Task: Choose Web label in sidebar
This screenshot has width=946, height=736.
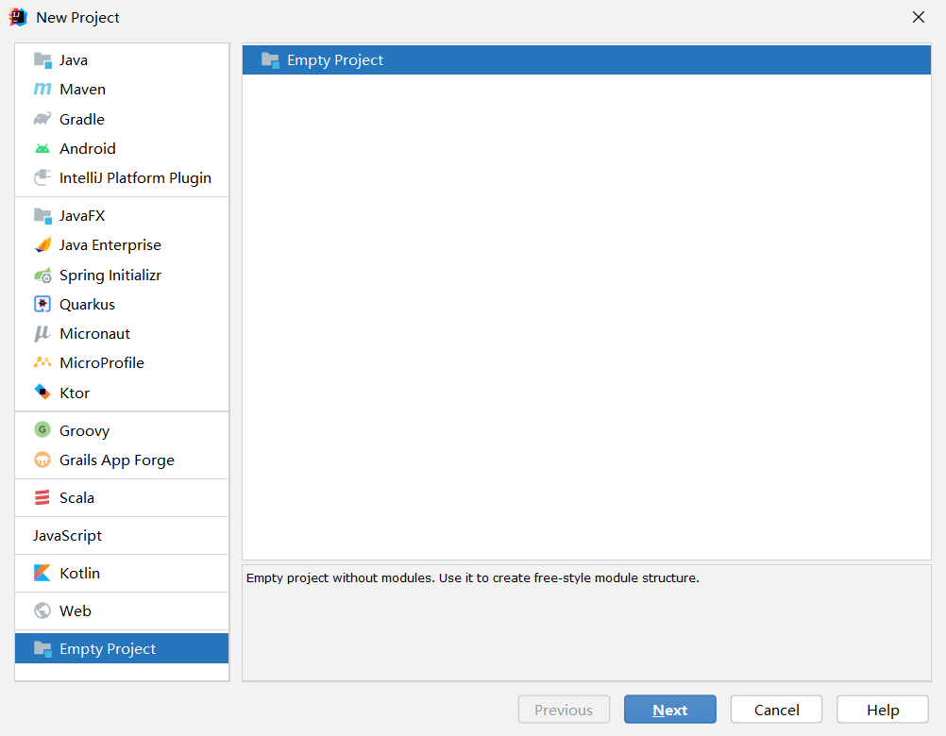Action: coord(76,611)
